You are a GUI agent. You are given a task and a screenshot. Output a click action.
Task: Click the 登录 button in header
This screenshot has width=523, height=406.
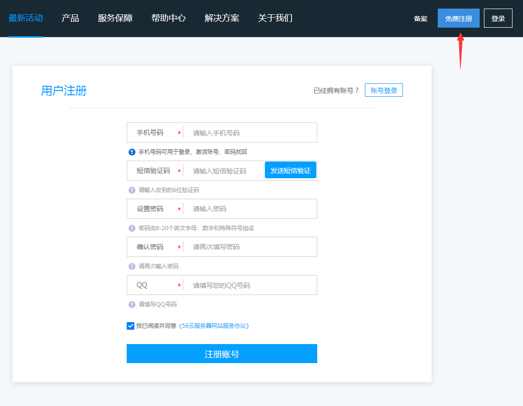(x=498, y=19)
